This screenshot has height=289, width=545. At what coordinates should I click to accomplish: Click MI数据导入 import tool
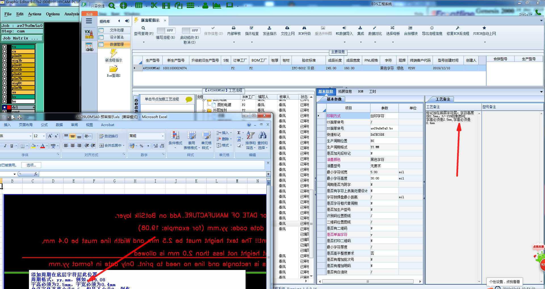(x=344, y=31)
